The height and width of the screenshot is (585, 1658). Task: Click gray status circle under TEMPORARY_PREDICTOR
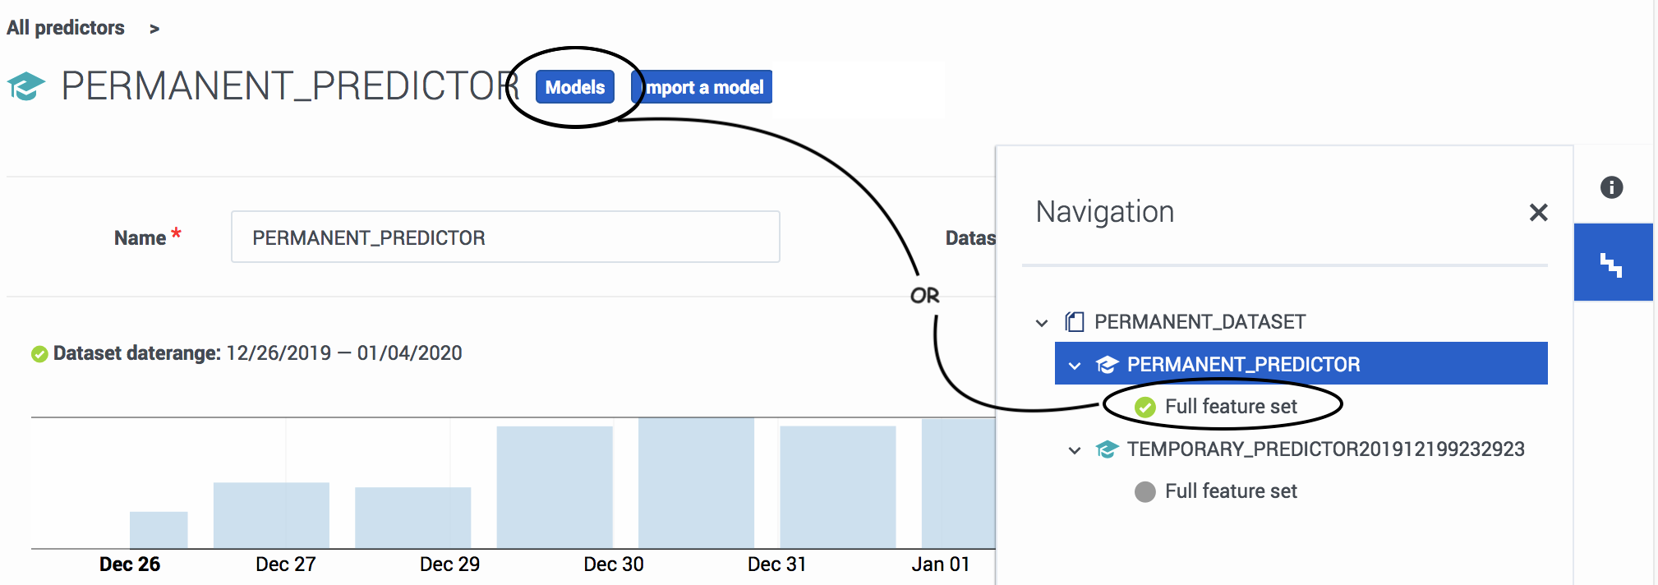pos(1144,491)
